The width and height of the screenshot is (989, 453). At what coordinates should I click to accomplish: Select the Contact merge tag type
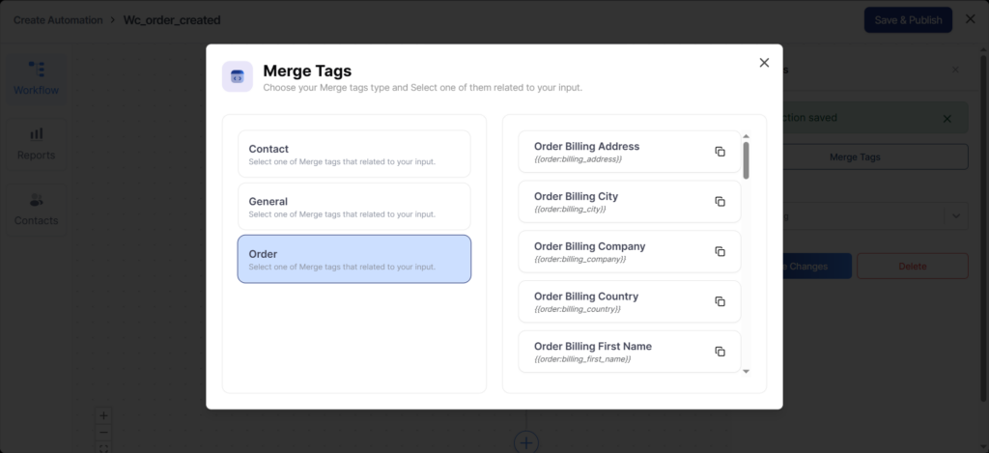pyautogui.click(x=353, y=155)
